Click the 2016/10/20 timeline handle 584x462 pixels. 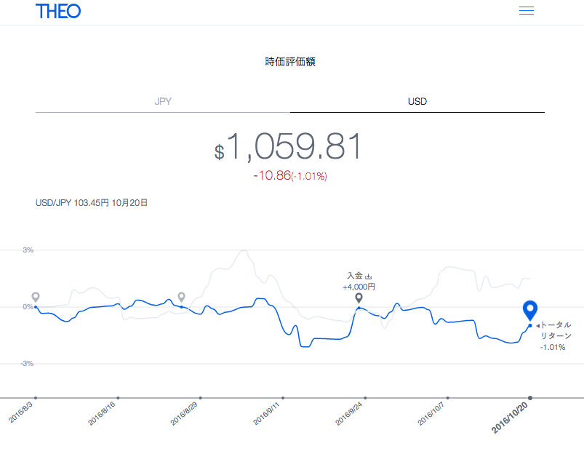coord(530,397)
